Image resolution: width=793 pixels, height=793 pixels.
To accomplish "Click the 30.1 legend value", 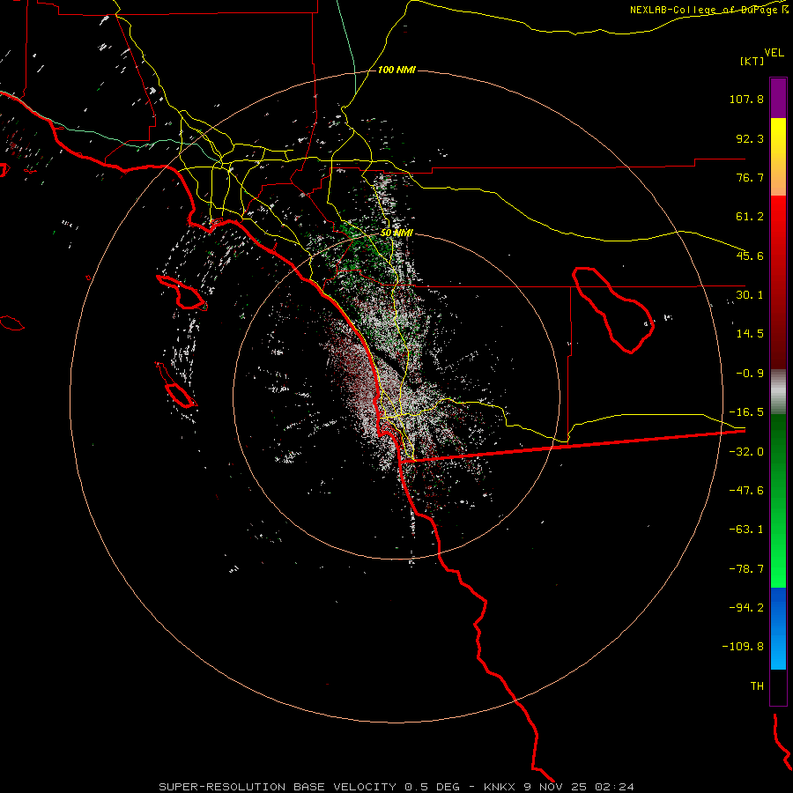I will click(x=750, y=295).
